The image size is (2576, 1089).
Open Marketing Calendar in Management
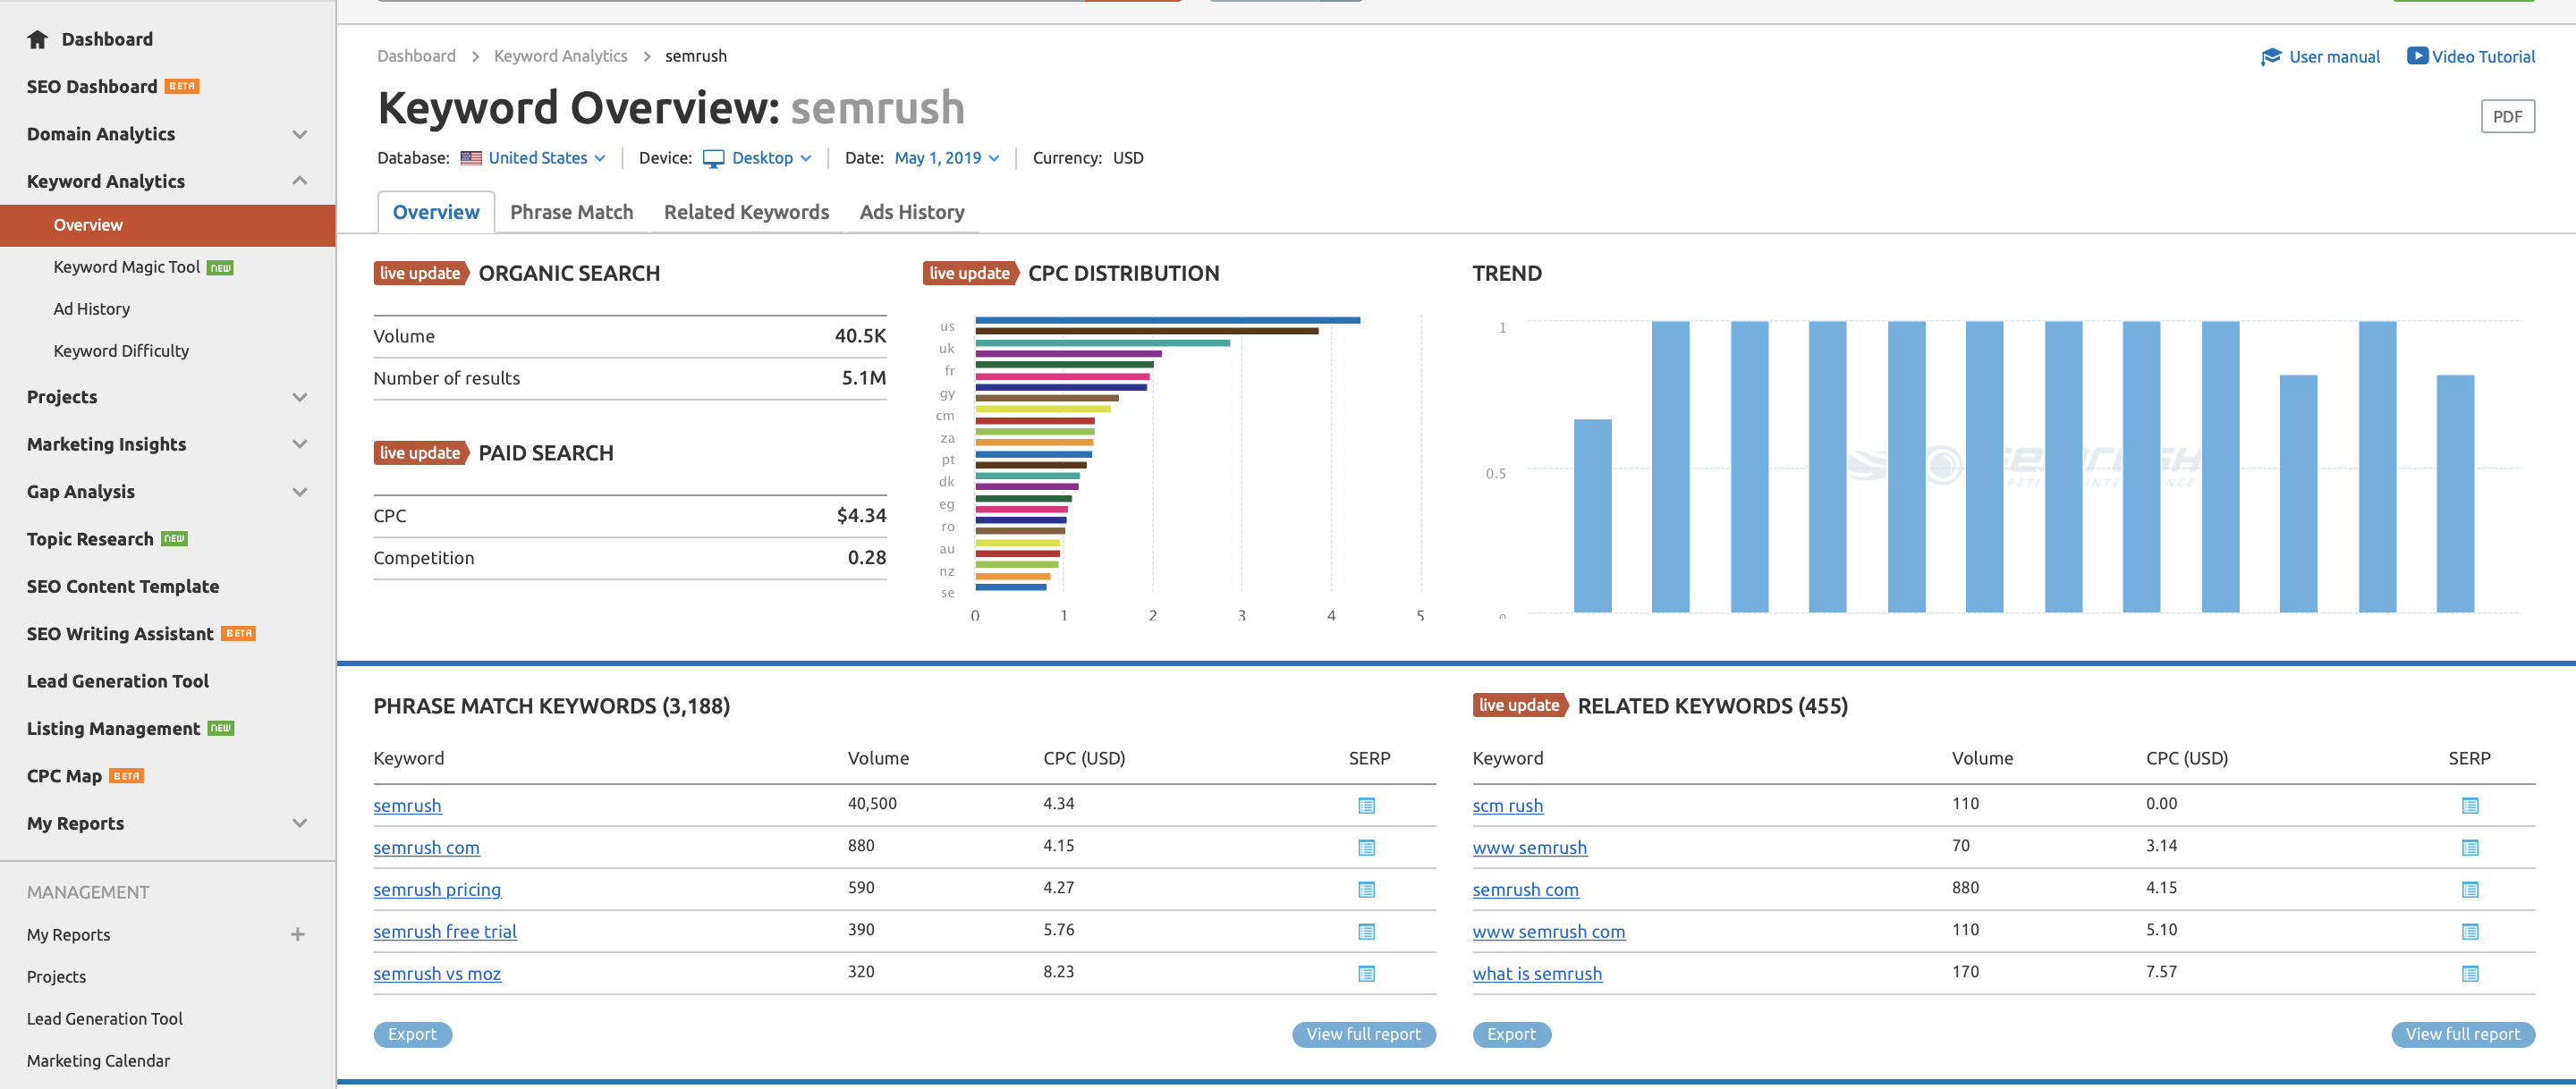coord(98,1060)
